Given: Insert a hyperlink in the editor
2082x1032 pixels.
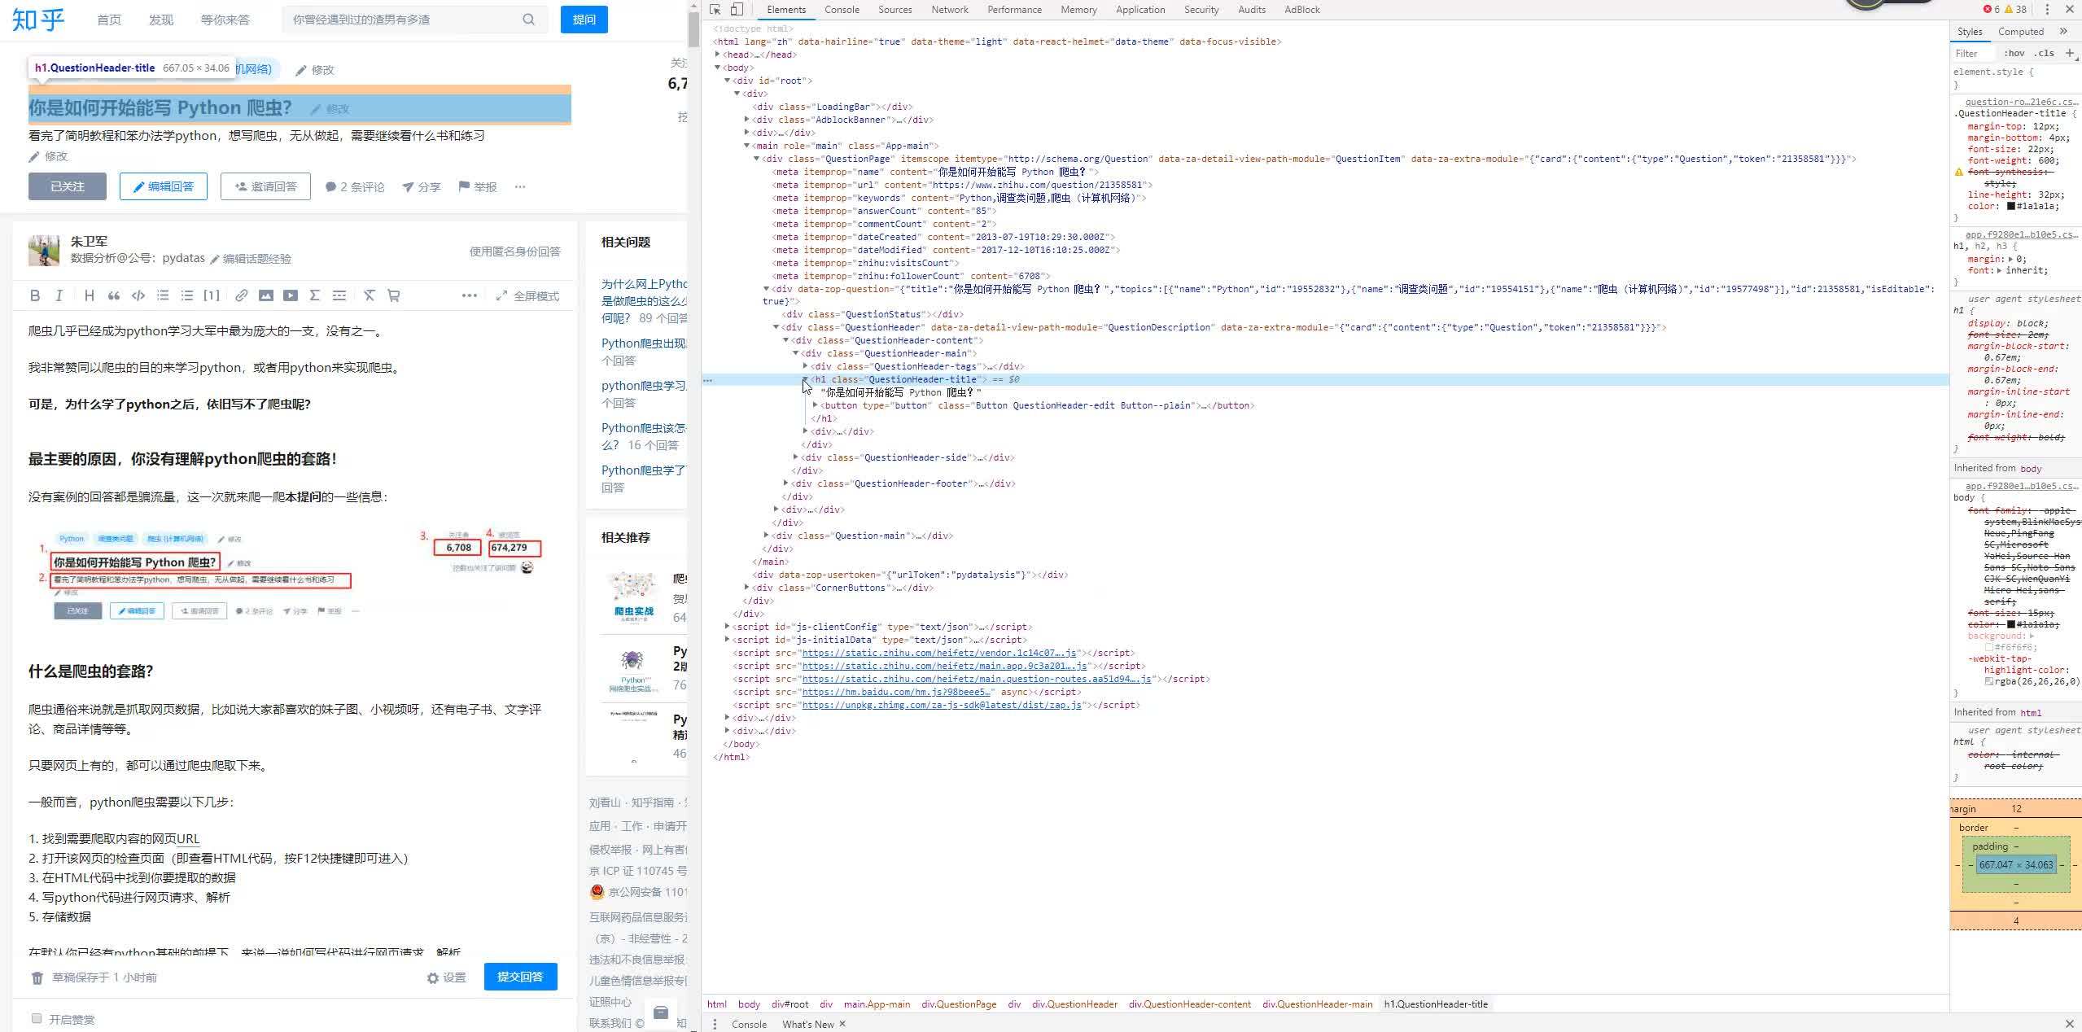Looking at the screenshot, I should [x=242, y=295].
